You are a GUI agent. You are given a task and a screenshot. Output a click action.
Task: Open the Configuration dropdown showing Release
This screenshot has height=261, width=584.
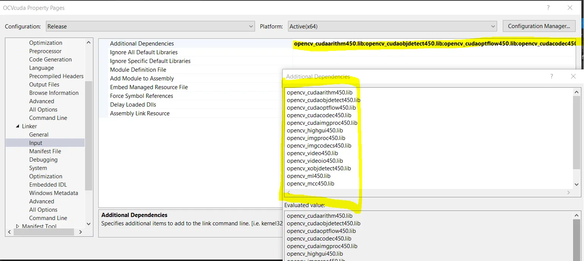tap(150, 26)
